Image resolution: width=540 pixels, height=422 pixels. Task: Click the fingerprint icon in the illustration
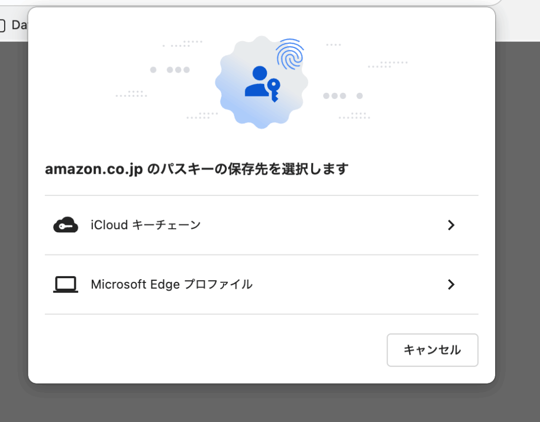[290, 54]
